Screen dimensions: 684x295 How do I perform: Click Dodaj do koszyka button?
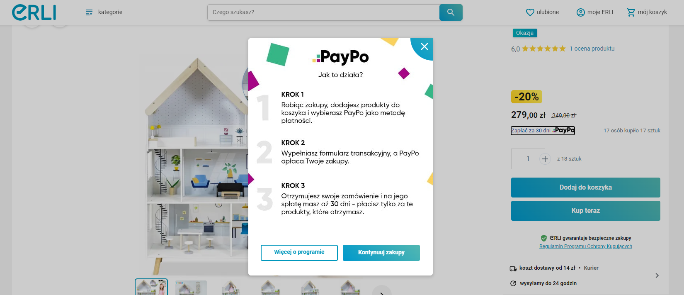(x=585, y=188)
